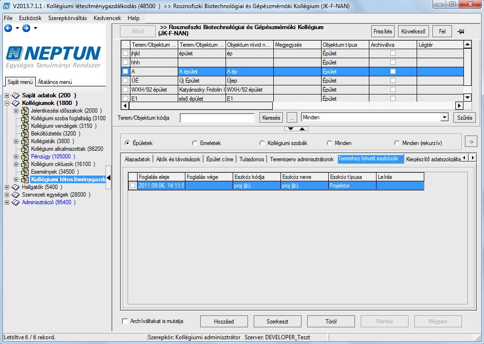Click the Kollégiumi ciklusok node icon

pos(25,164)
